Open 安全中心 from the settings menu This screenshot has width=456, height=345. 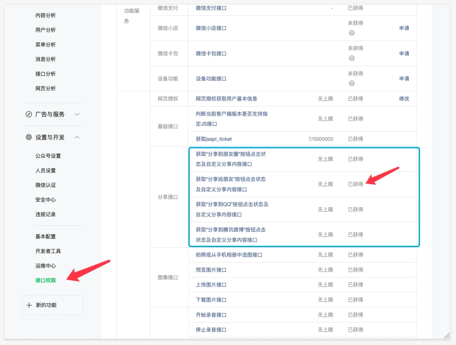click(45, 200)
